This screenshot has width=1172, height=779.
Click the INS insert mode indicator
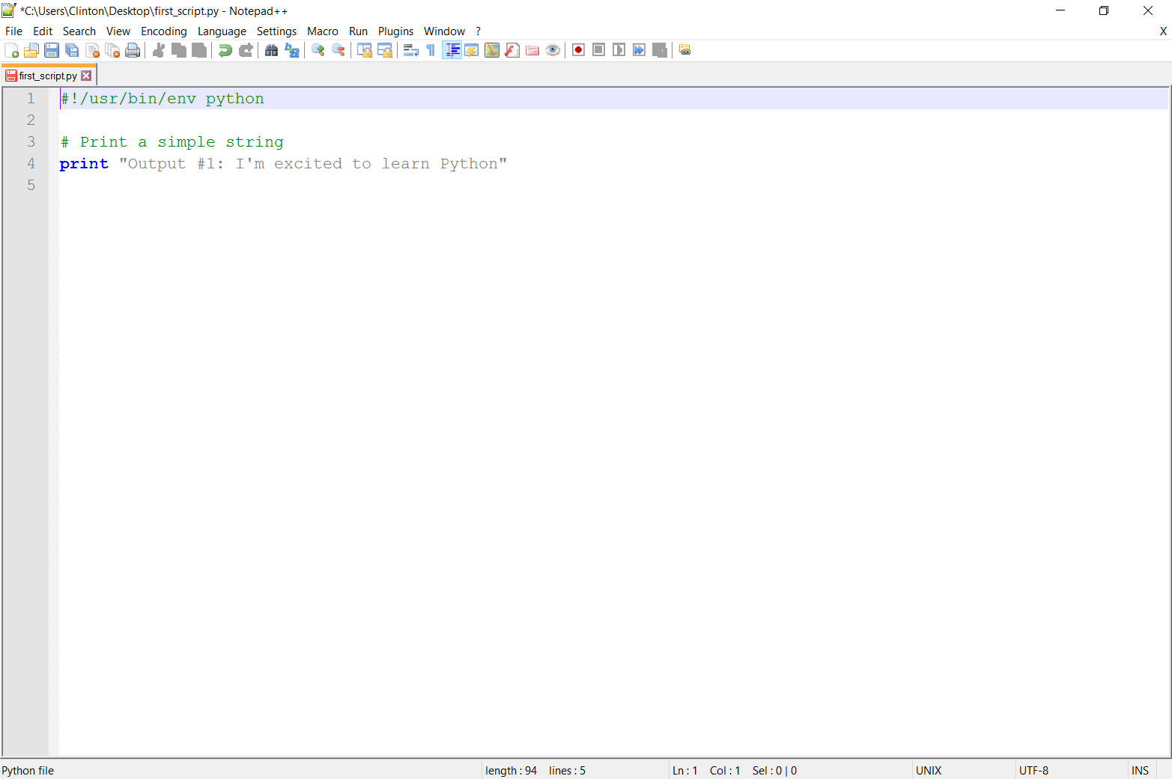point(1140,771)
